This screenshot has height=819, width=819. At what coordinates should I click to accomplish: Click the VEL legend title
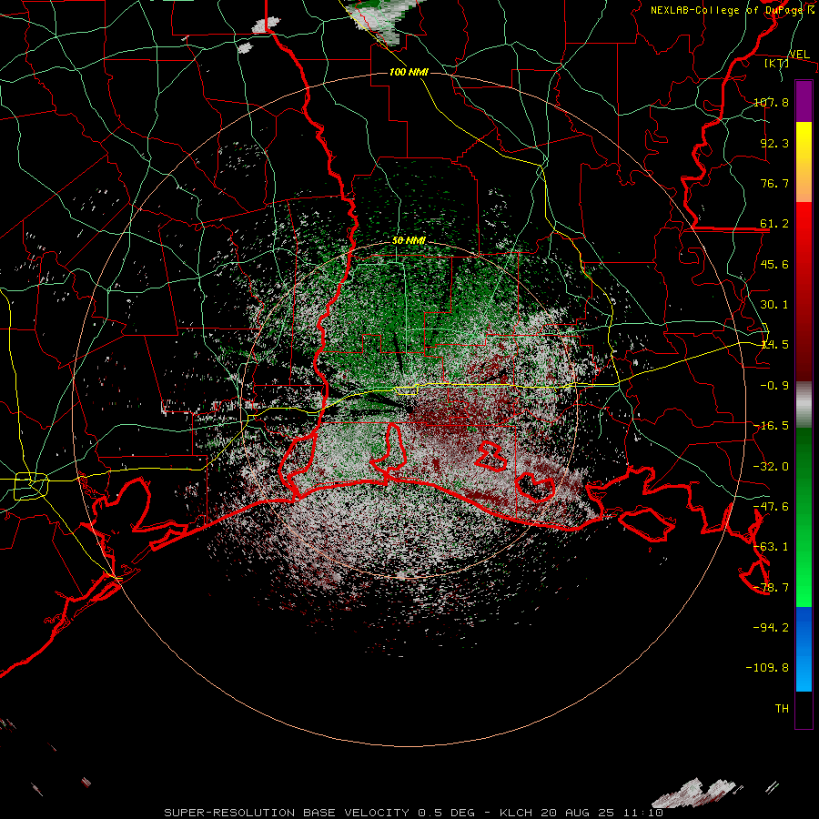click(x=799, y=55)
